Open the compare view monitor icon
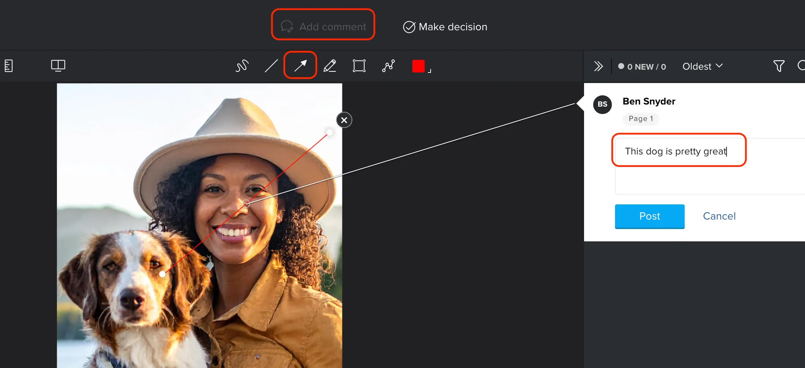Screen dimensions: 805x368 click(58, 65)
